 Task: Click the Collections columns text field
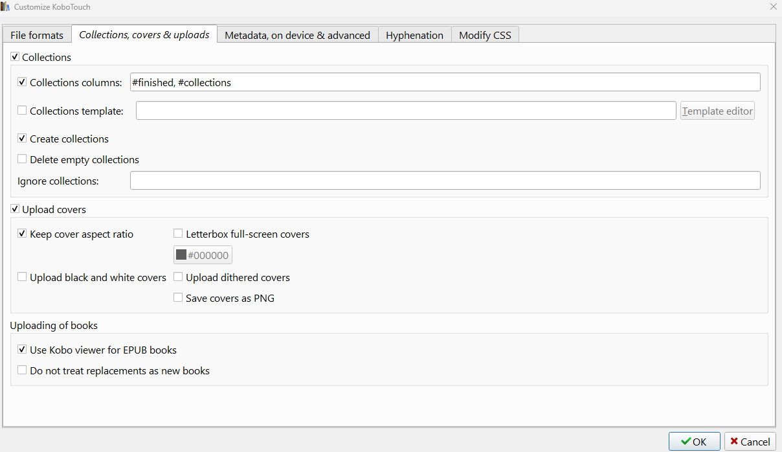click(x=445, y=82)
